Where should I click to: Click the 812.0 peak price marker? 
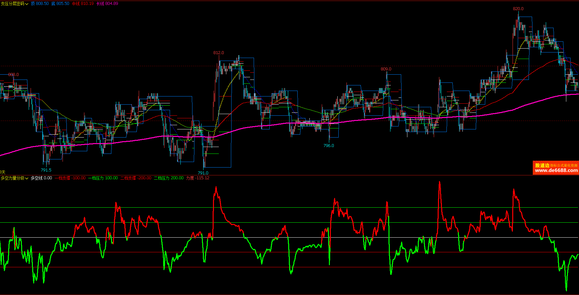(x=219, y=53)
